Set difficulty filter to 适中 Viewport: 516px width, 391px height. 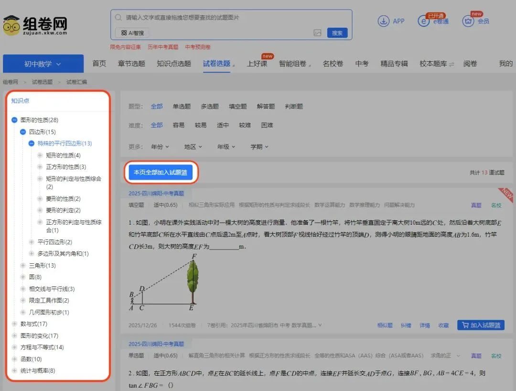click(223, 125)
